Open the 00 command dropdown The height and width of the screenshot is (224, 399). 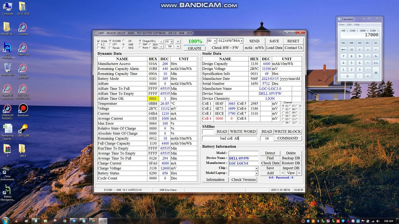pos(215,41)
